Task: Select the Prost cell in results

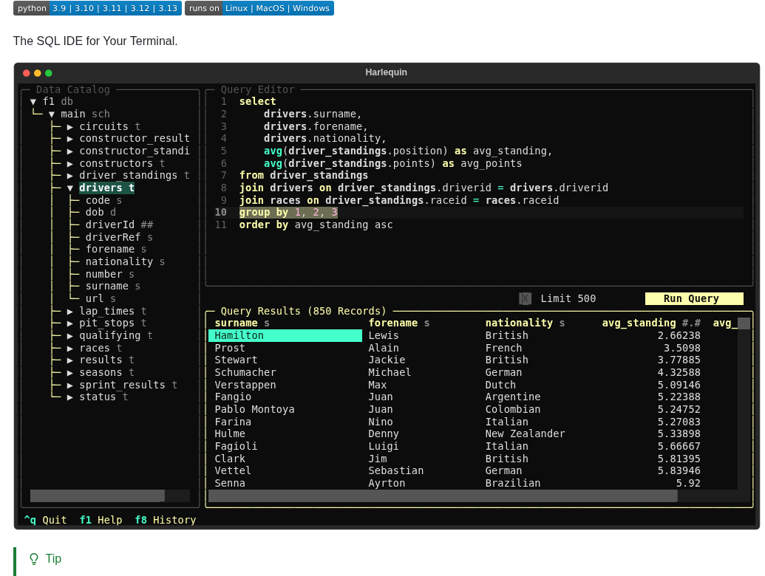Action: pyautogui.click(x=230, y=349)
